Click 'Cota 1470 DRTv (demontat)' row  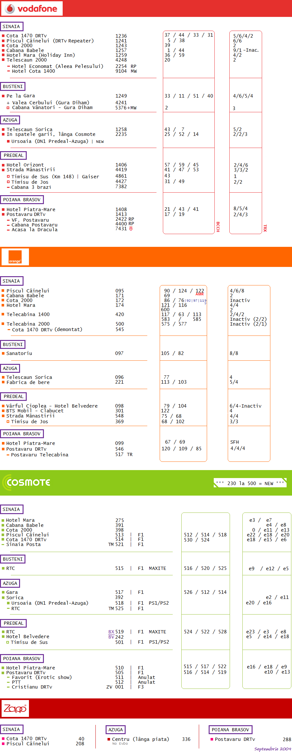point(47,329)
